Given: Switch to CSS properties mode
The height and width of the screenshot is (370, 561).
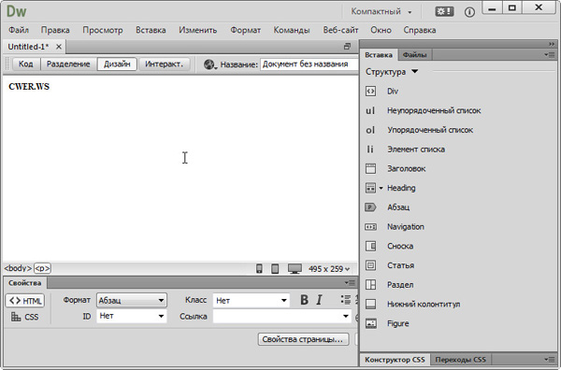Looking at the screenshot, I should 24,317.
